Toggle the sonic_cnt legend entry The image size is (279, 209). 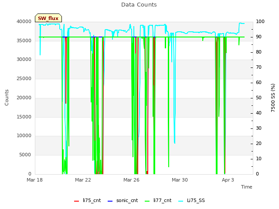[x=122, y=201]
